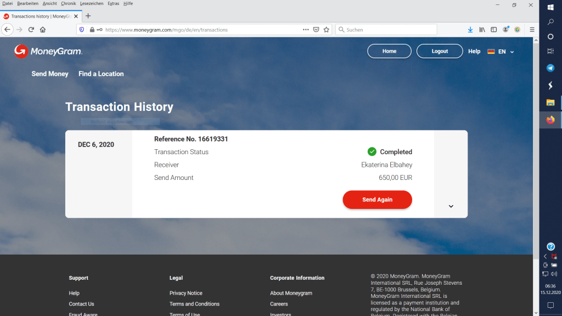The width and height of the screenshot is (562, 316).
Task: Click the Logout button
Action: (440, 51)
